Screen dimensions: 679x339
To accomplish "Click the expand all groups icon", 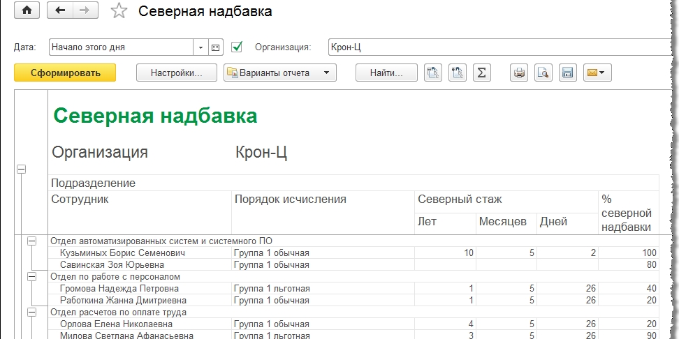I will [458, 73].
